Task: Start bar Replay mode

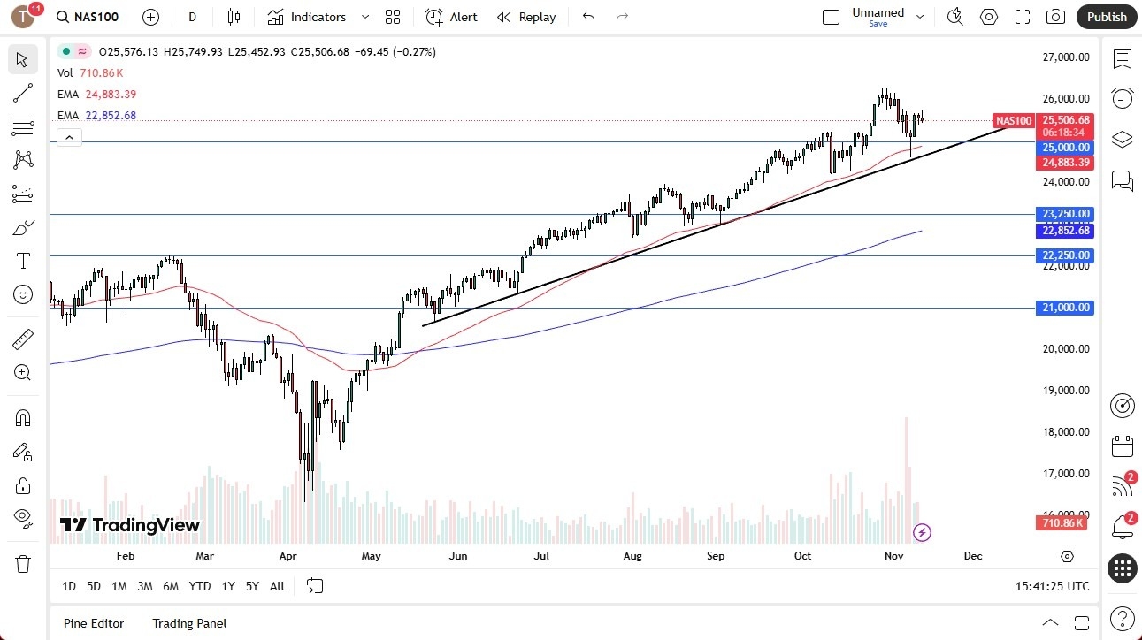Action: 526,17
